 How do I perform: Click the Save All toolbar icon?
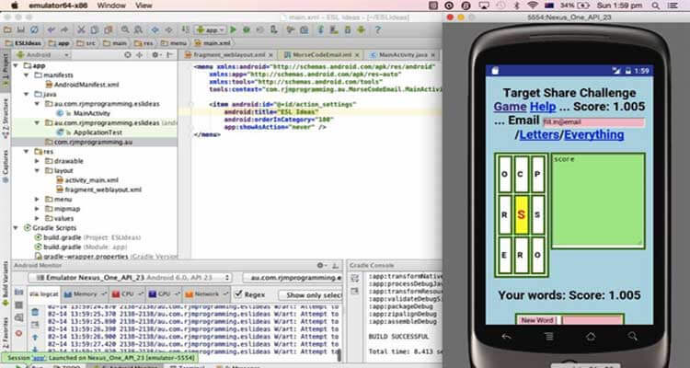tap(20, 30)
